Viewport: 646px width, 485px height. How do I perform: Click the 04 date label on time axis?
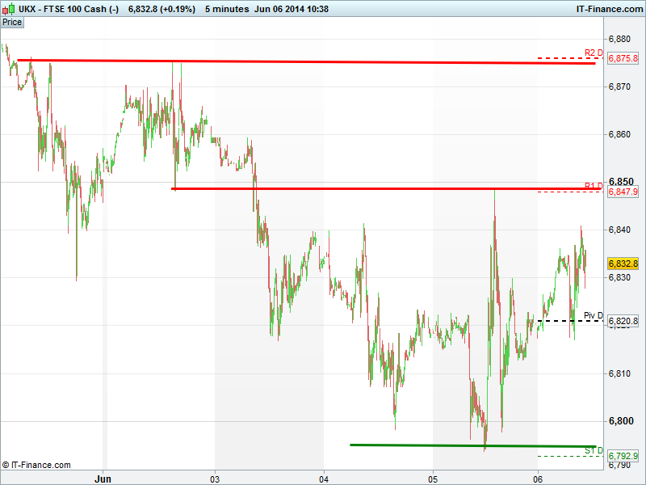click(324, 479)
